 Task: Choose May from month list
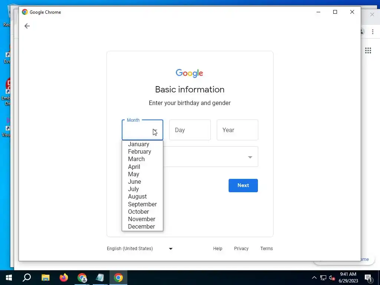[142, 174]
